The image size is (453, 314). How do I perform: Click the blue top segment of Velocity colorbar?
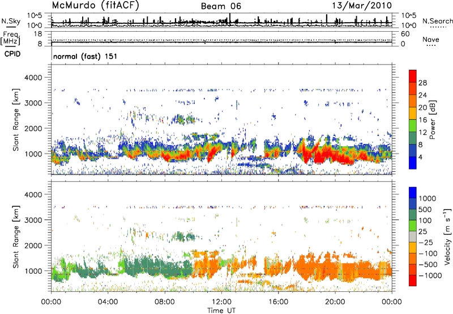click(413, 193)
